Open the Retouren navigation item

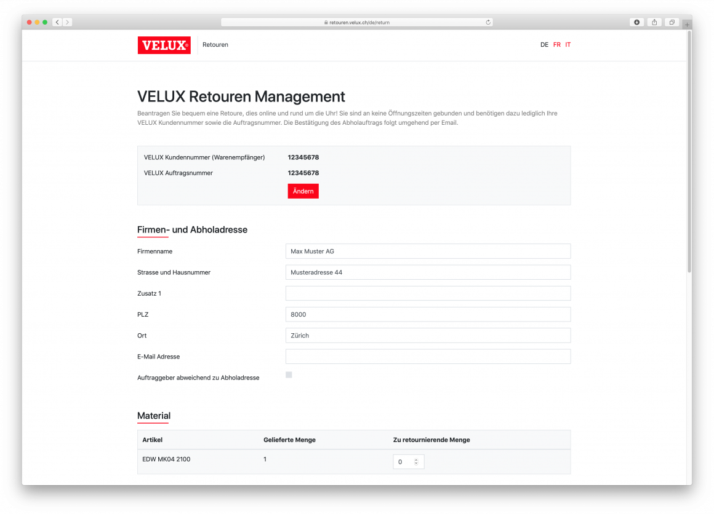215,45
